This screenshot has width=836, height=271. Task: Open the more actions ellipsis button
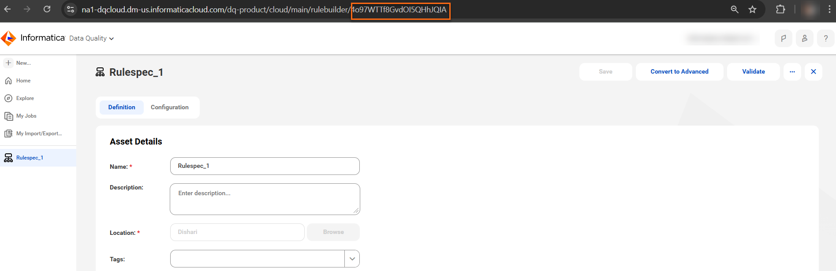[x=792, y=71]
